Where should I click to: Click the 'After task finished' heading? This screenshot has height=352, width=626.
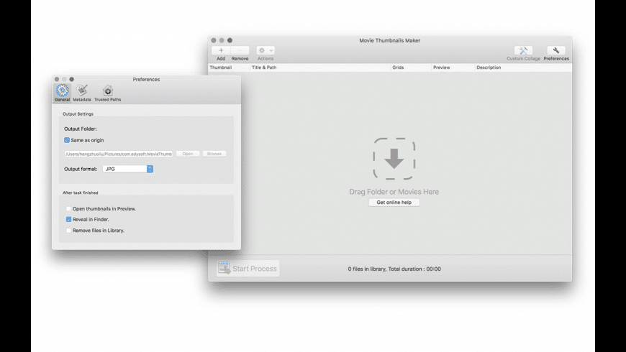81,193
